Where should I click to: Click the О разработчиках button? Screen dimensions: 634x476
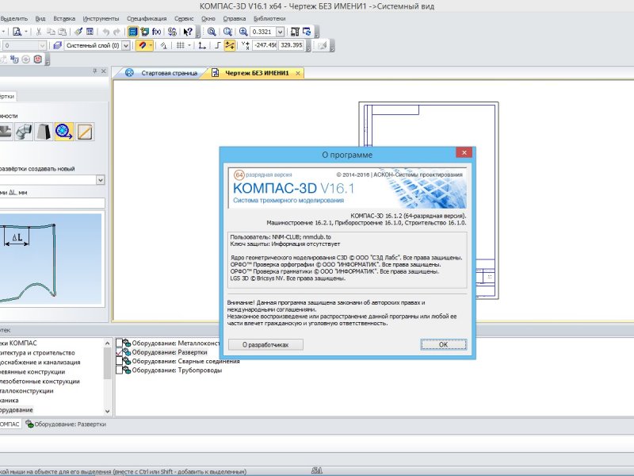point(265,344)
